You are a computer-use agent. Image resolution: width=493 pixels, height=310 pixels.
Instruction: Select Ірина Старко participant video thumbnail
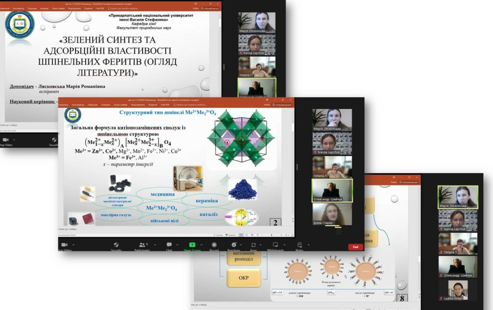click(332, 214)
